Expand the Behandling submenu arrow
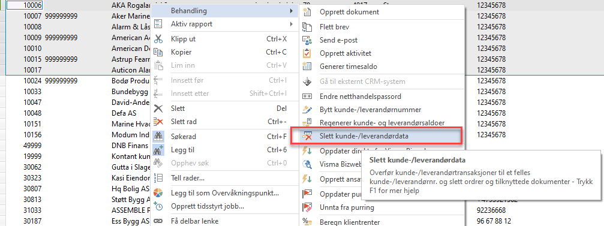 292,11
